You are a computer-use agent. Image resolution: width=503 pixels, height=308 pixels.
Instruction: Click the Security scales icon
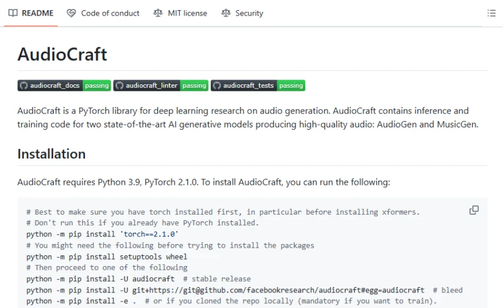226,13
